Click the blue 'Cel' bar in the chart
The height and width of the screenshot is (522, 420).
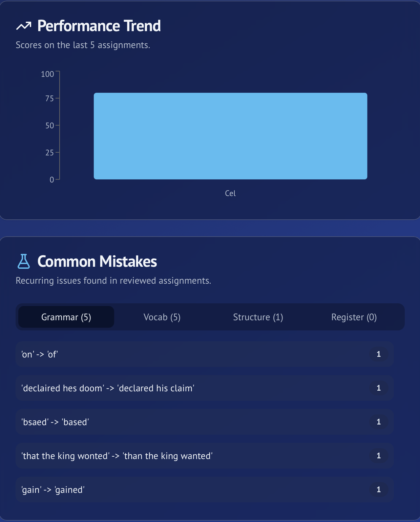pos(230,136)
